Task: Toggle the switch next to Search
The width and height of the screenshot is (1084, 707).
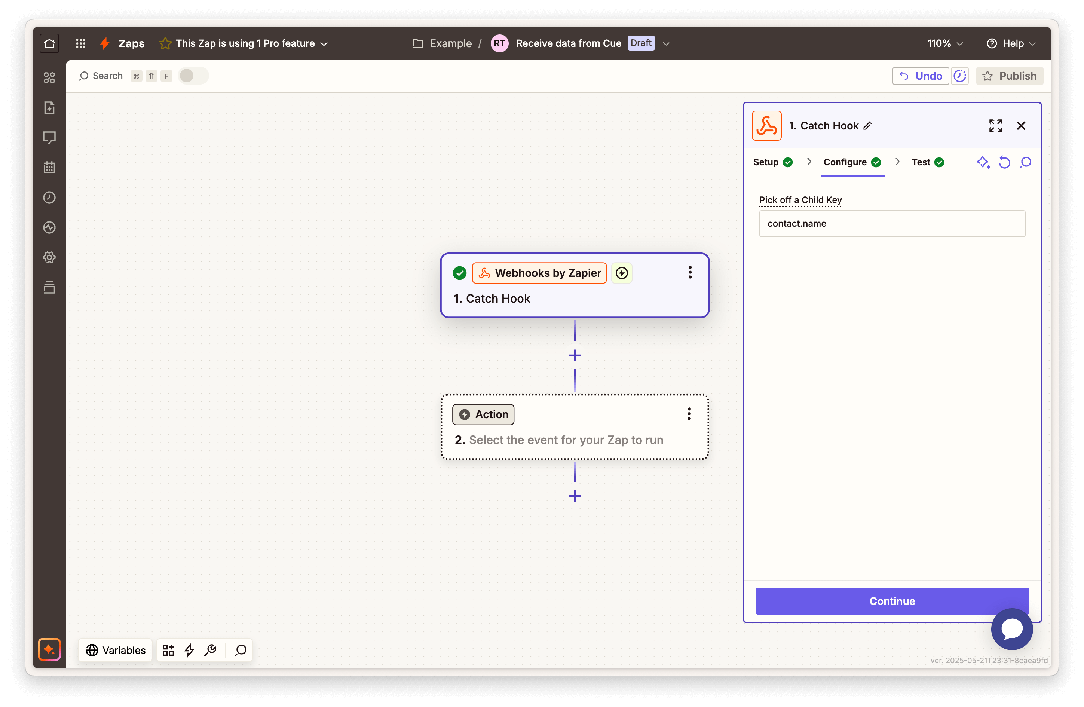Action: click(193, 76)
